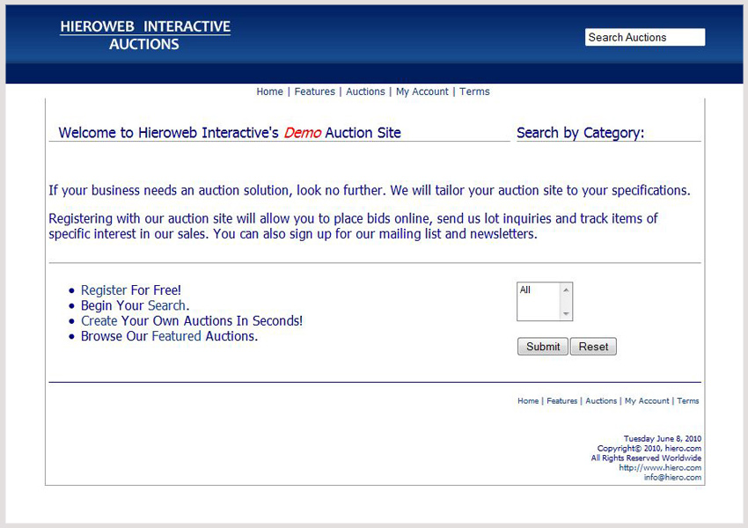Open My Account in the top navigation
The height and width of the screenshot is (528, 748).
pos(422,92)
